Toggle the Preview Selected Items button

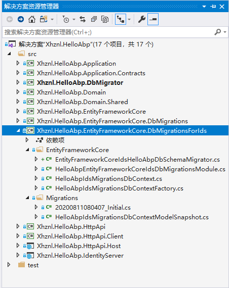153,19
